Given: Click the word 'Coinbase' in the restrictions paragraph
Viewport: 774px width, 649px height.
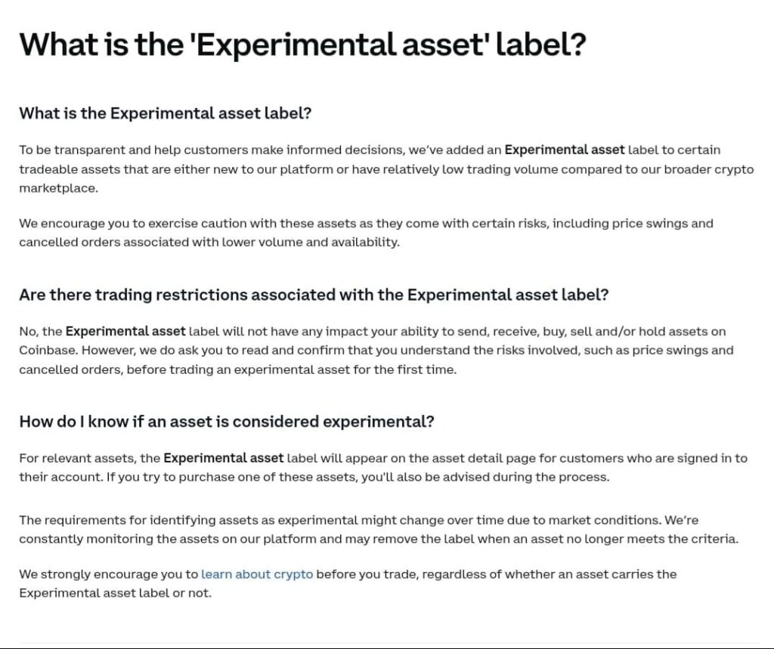Looking at the screenshot, I should [48, 351].
